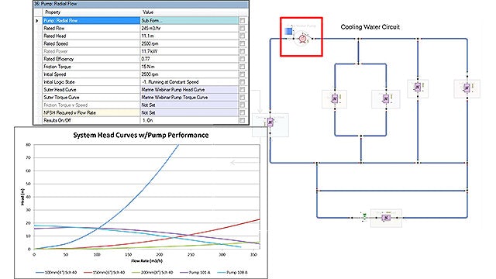Viewport: 496px width, 279px height.
Task: Select the radial flow pump symbol in the circuit
Action: point(303,39)
